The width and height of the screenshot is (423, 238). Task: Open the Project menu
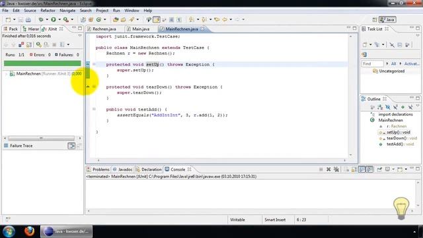[102, 11]
